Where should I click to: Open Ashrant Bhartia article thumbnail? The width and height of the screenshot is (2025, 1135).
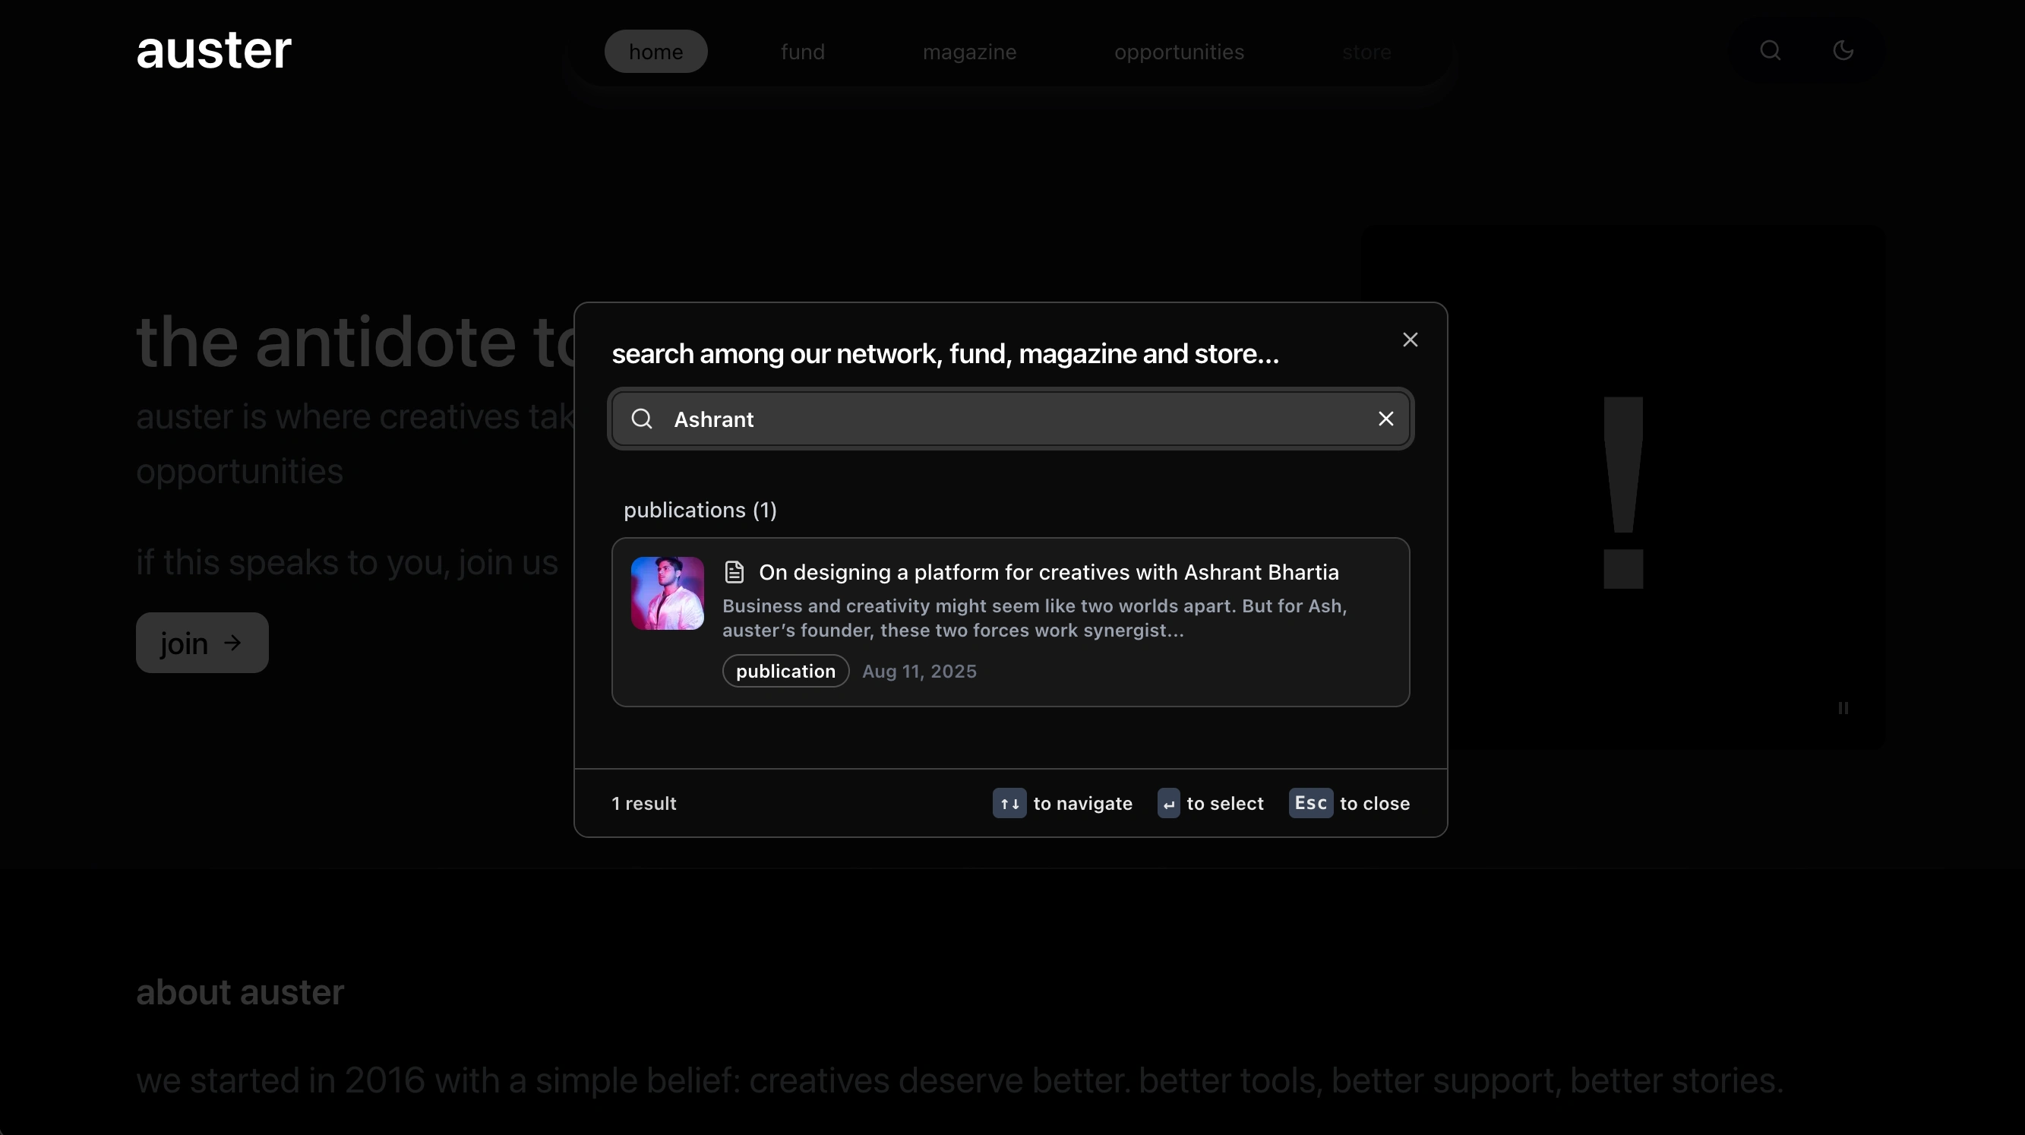click(x=667, y=593)
